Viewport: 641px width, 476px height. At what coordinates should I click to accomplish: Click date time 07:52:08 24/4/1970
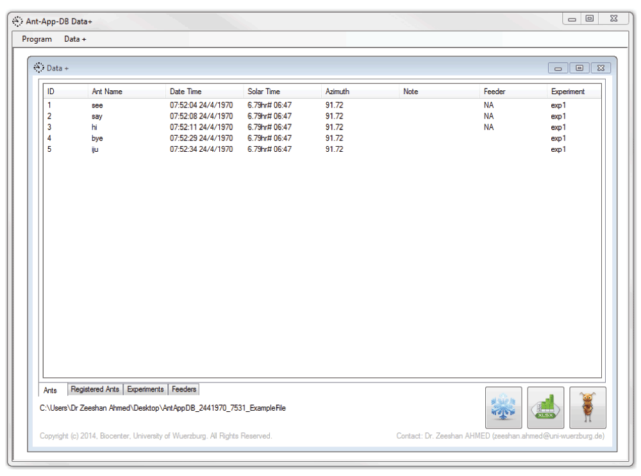pos(201,116)
